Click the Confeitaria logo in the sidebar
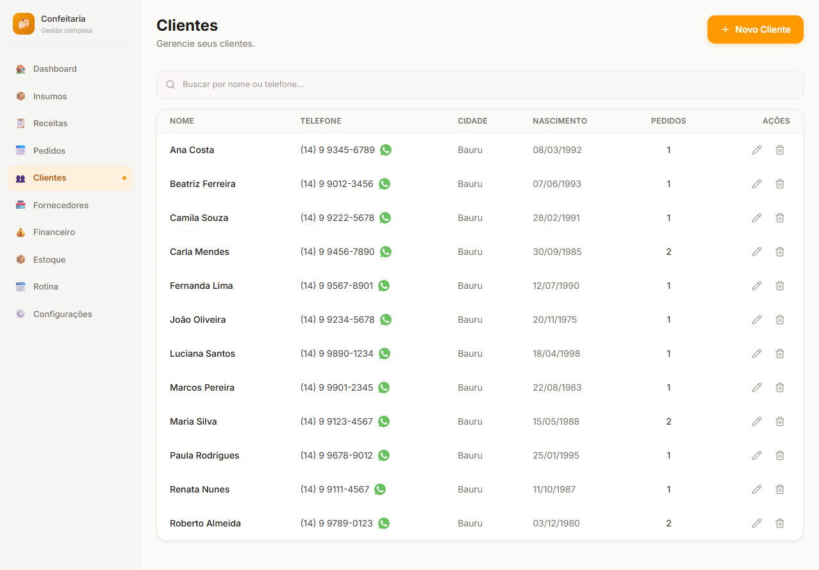This screenshot has height=570, width=819. [x=23, y=24]
